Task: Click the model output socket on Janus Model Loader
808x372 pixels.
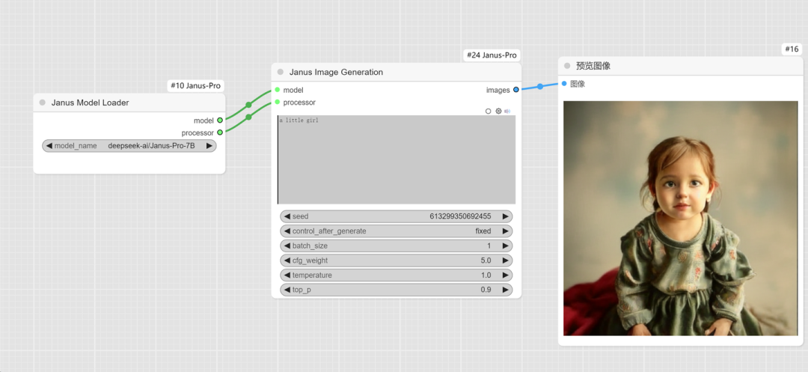Action: click(x=220, y=120)
